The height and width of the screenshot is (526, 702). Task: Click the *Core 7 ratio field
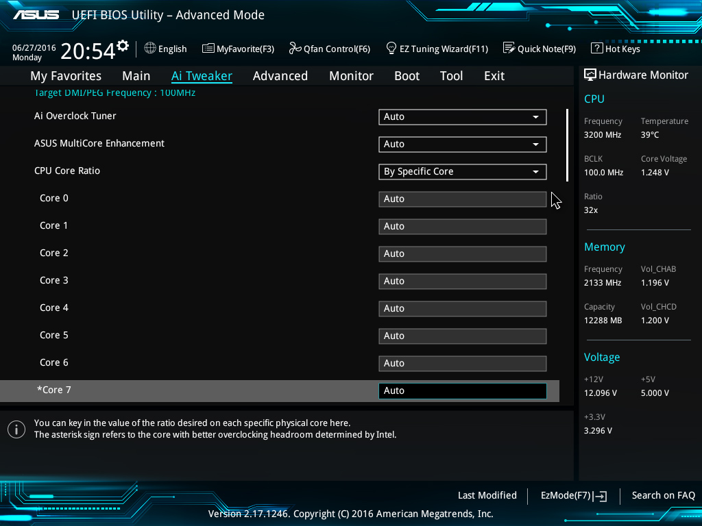click(x=463, y=391)
